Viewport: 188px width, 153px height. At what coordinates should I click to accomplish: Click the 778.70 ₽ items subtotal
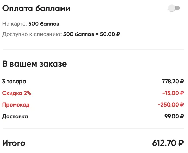coord(173,82)
